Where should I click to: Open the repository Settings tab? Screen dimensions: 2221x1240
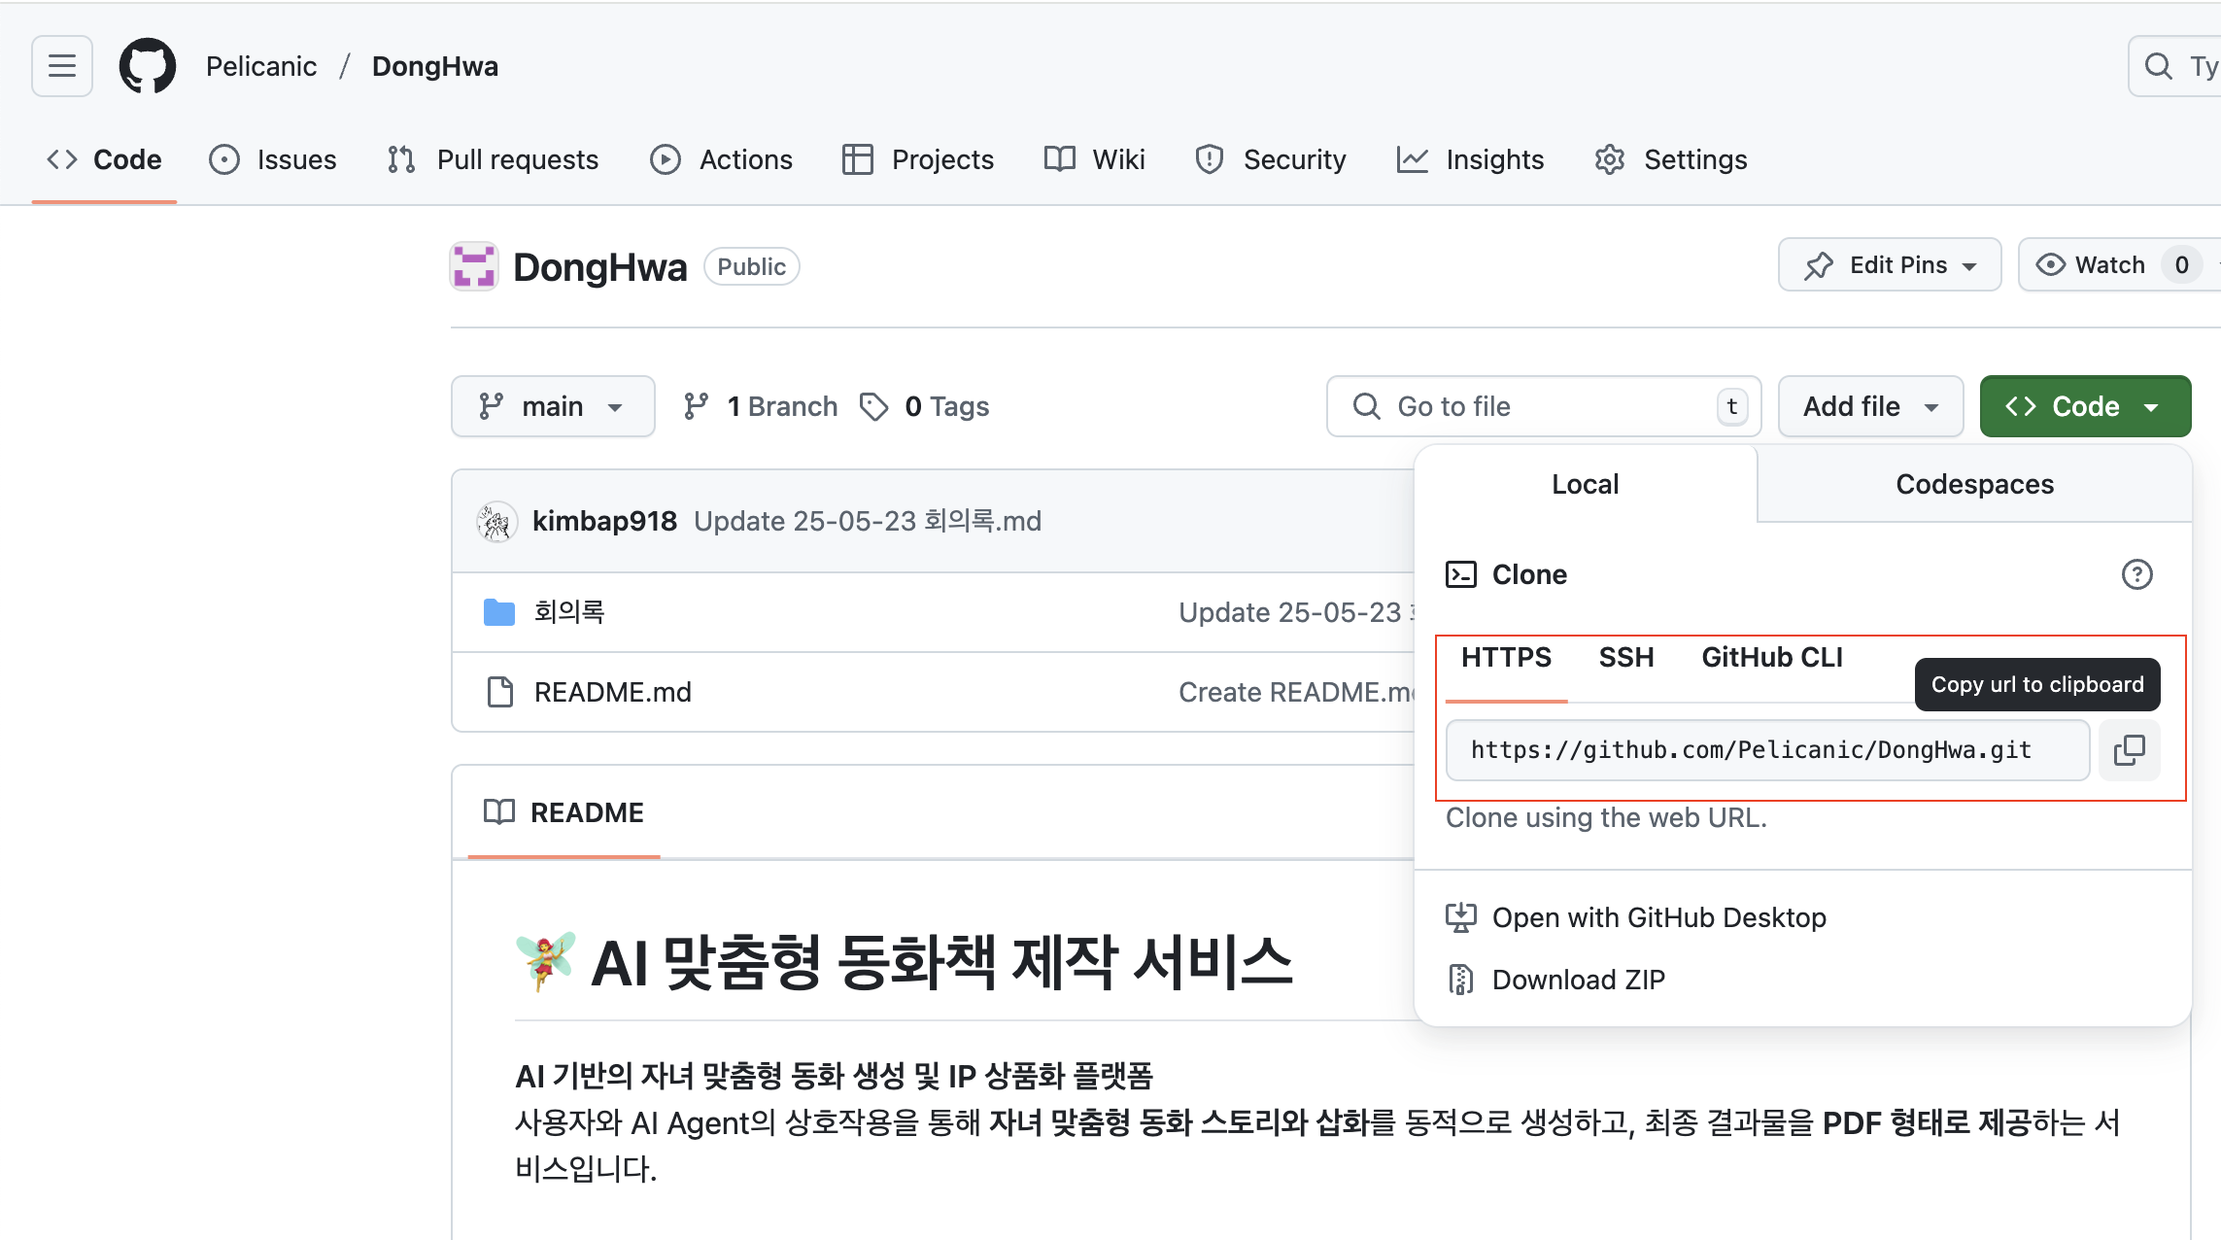tap(1671, 159)
